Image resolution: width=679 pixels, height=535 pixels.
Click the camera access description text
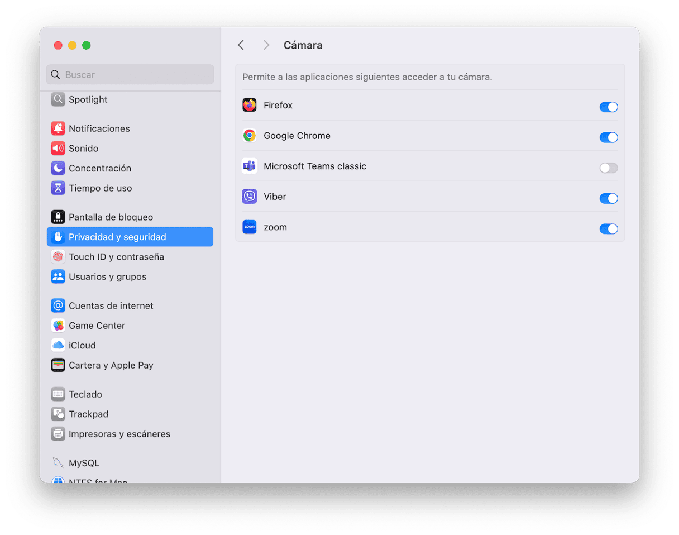(367, 77)
